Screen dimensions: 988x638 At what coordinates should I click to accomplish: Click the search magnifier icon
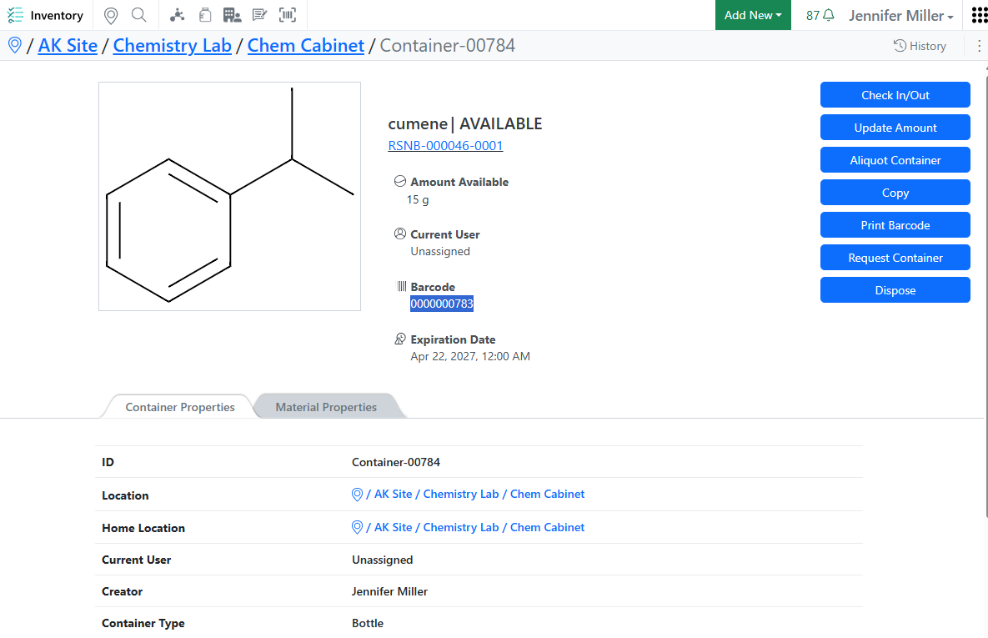click(x=139, y=15)
